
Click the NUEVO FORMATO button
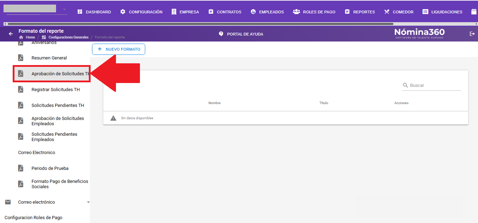pyautogui.click(x=118, y=49)
